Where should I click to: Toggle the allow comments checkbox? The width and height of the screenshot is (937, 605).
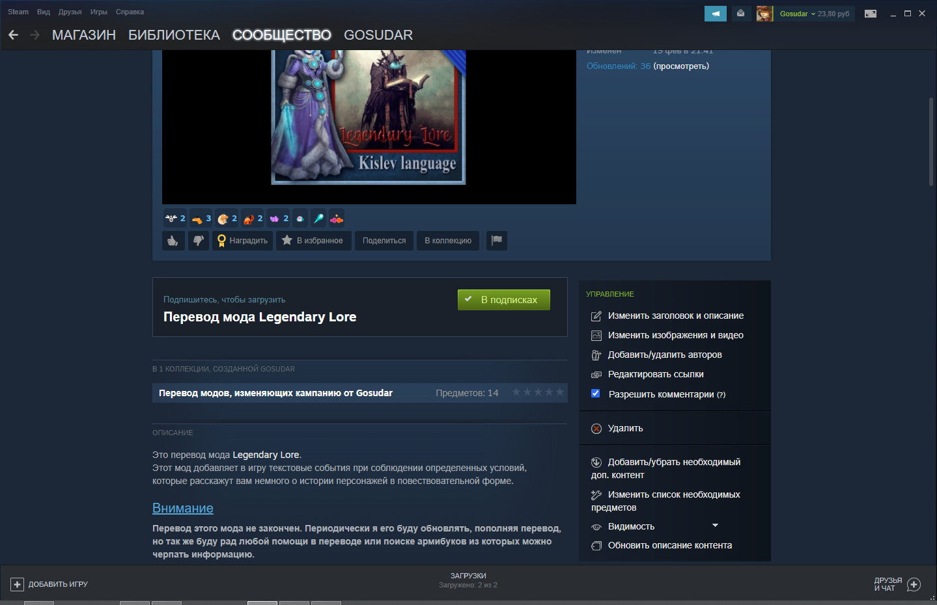point(595,394)
